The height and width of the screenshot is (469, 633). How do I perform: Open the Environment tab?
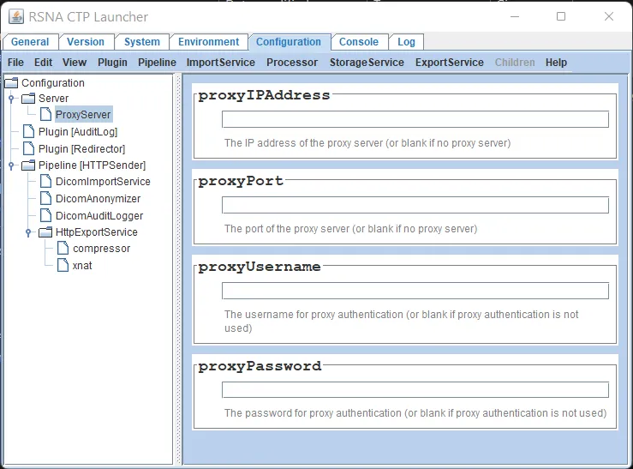(x=208, y=42)
